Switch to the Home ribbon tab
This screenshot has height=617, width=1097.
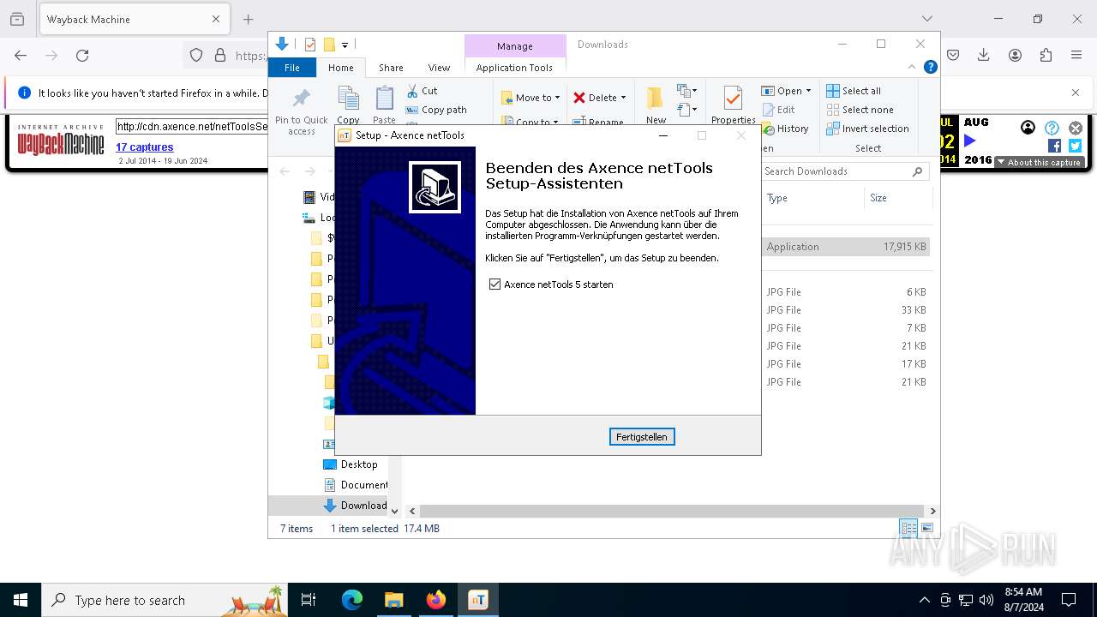340,68
